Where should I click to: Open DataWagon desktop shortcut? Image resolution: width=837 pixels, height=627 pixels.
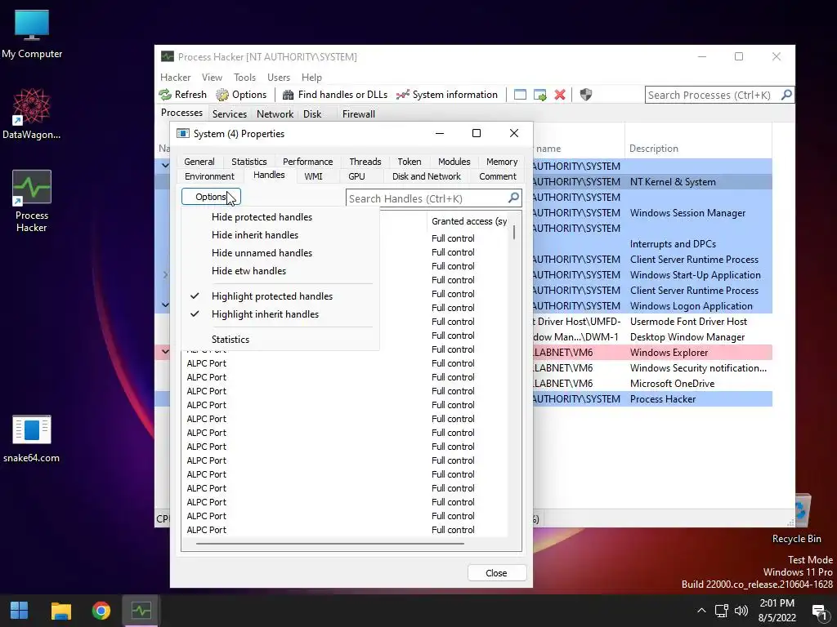pyautogui.click(x=32, y=113)
